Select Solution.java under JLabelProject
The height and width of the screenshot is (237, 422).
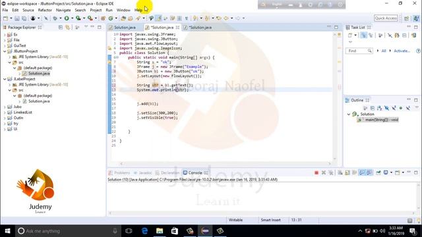[39, 101]
